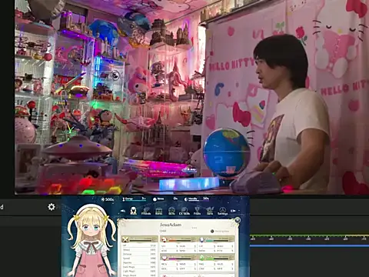Click the green stat category icon
Screen dimensions: 369x277
201,258
